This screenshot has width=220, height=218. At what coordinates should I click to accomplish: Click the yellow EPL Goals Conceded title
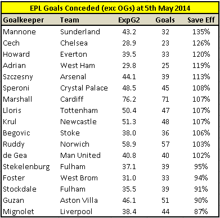(x=110, y=8)
